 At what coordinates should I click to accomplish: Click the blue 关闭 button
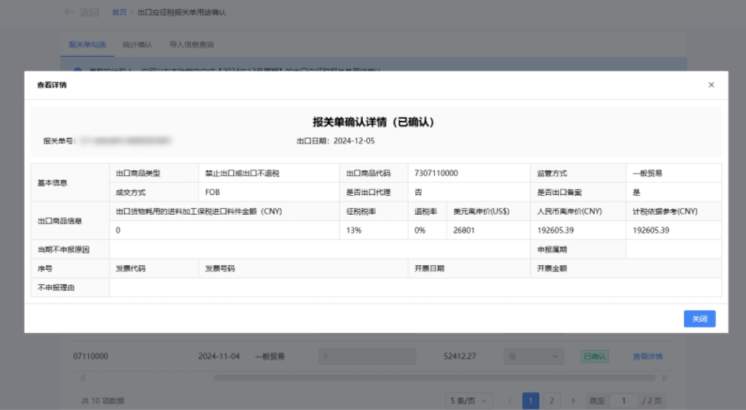pyautogui.click(x=699, y=319)
